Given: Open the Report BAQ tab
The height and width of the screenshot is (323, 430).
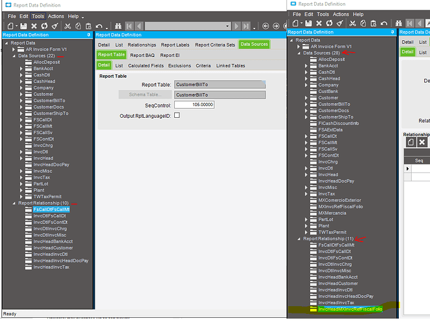Looking at the screenshot, I should point(142,55).
